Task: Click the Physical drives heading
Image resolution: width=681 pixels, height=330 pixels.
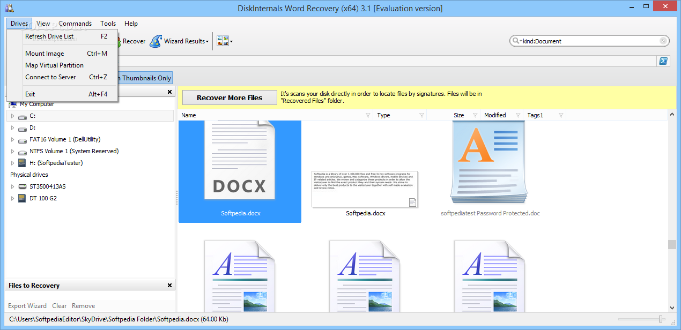Action: pos(29,175)
